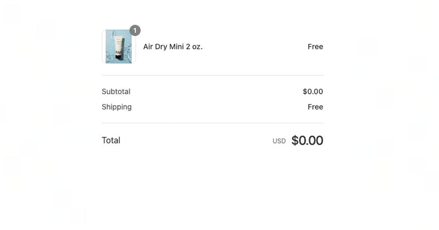Click the USD currency code
The image size is (439, 230).
tap(279, 141)
